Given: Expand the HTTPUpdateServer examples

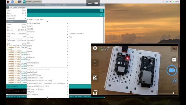Looking at the screenshot, I should [x=48, y=23].
